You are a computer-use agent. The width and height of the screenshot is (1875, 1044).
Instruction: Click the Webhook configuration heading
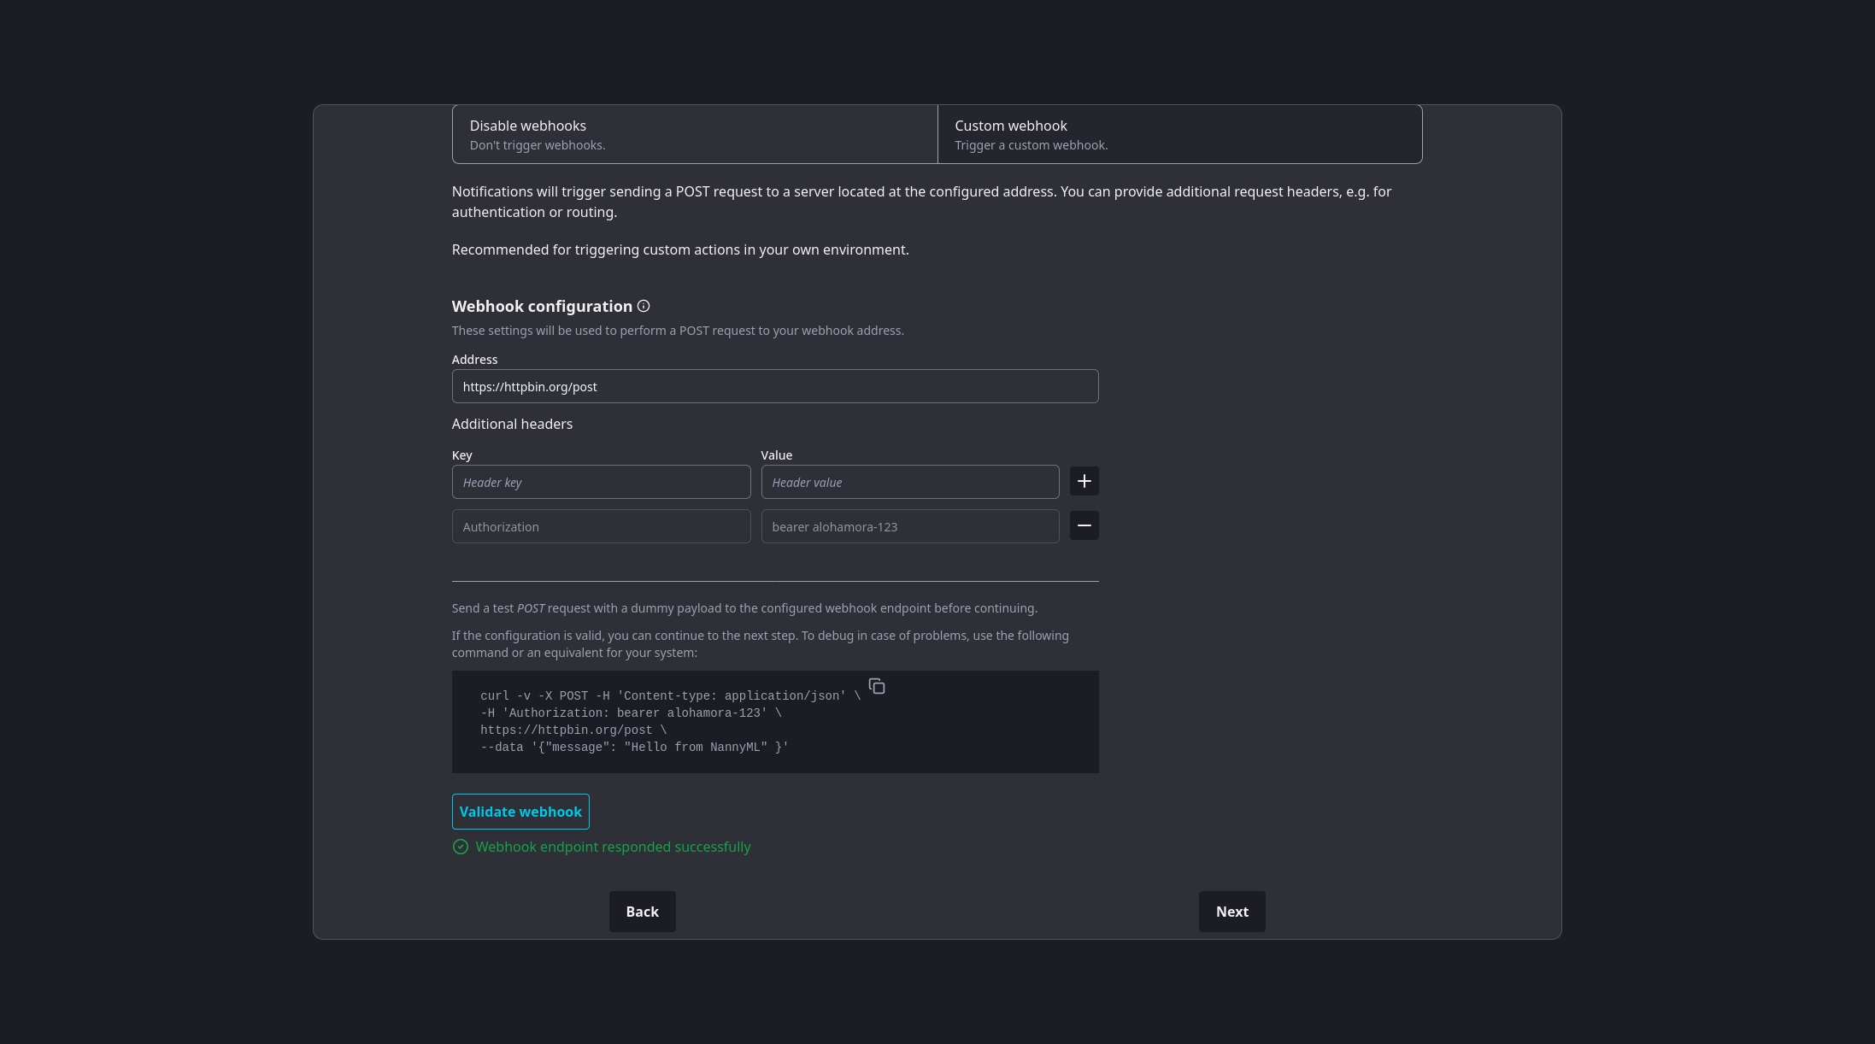[x=542, y=306]
